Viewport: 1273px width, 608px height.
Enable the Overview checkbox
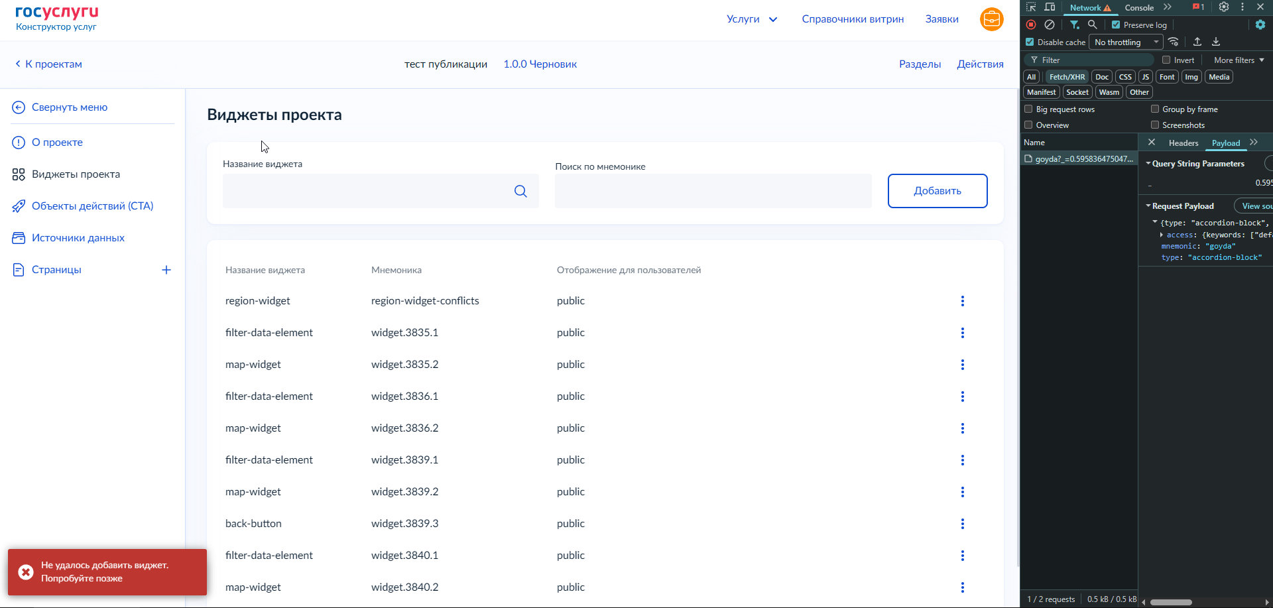click(1028, 125)
